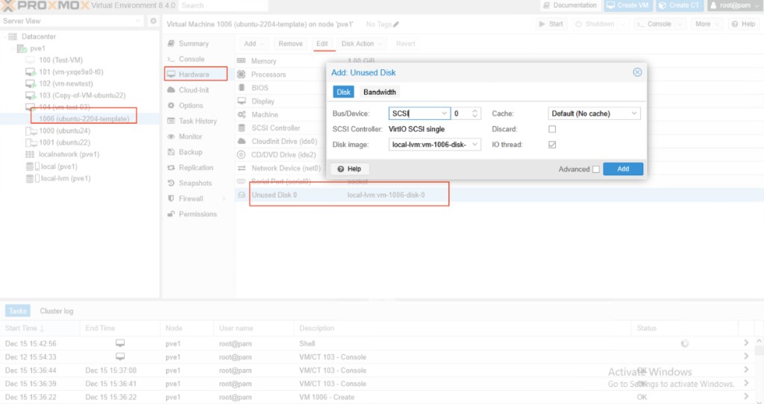Select the BIOS hardware row
This screenshot has width=764, height=404.
point(499,88)
